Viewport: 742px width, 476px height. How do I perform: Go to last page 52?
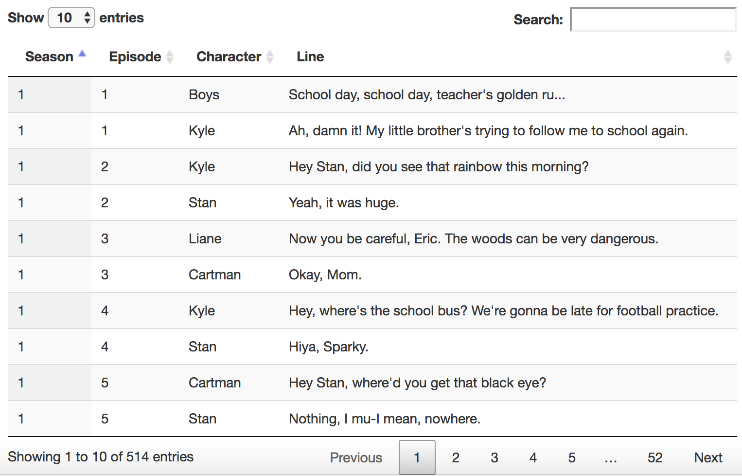tap(655, 458)
